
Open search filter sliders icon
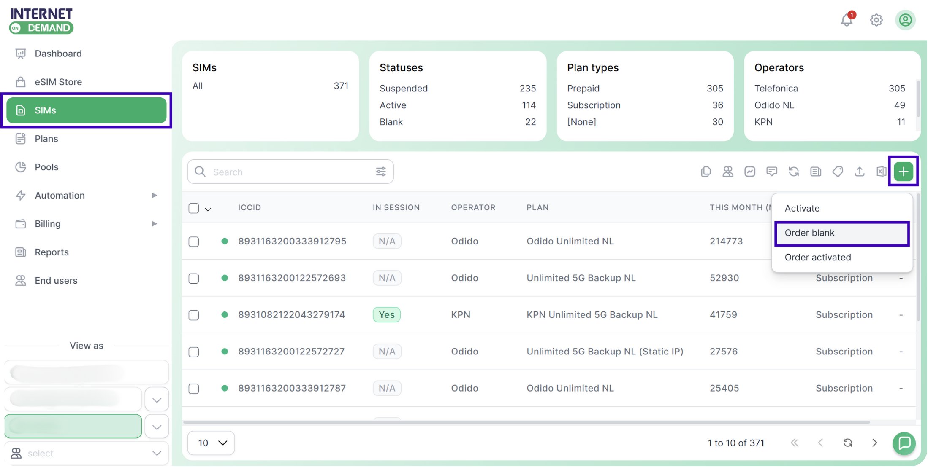coord(381,172)
